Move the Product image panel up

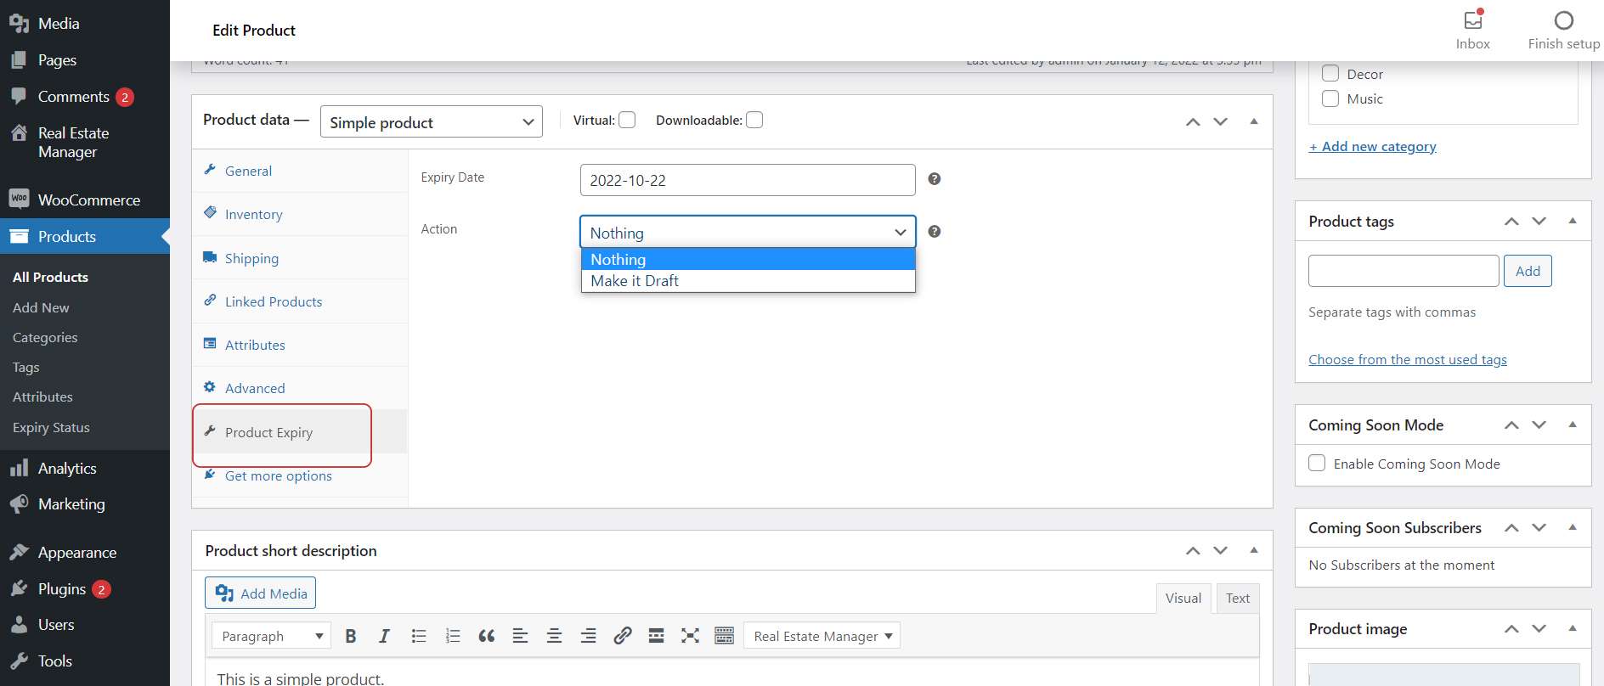(1511, 629)
